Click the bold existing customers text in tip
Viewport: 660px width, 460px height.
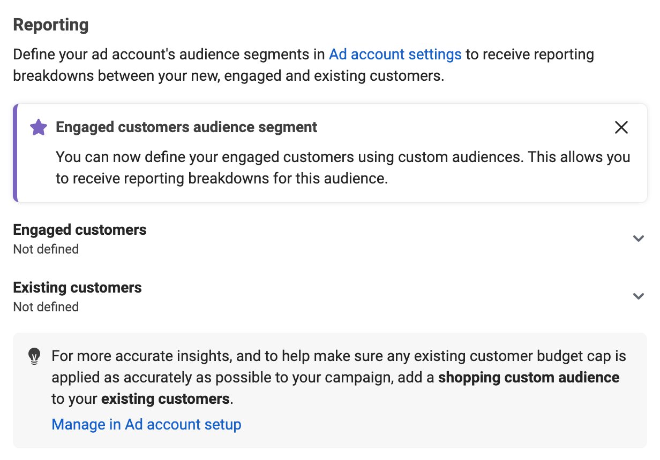[165, 399]
